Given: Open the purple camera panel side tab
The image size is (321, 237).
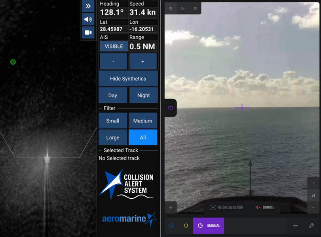Looking at the screenshot, I should click(171, 108).
